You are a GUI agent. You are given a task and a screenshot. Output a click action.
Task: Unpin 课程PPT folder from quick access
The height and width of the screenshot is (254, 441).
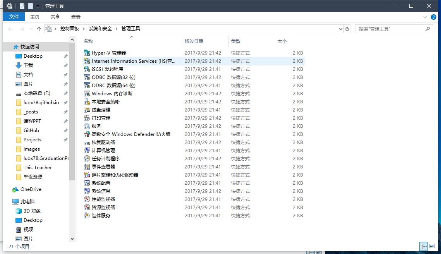pyautogui.click(x=65, y=121)
